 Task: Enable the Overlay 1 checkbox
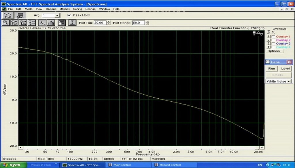point(273,37)
